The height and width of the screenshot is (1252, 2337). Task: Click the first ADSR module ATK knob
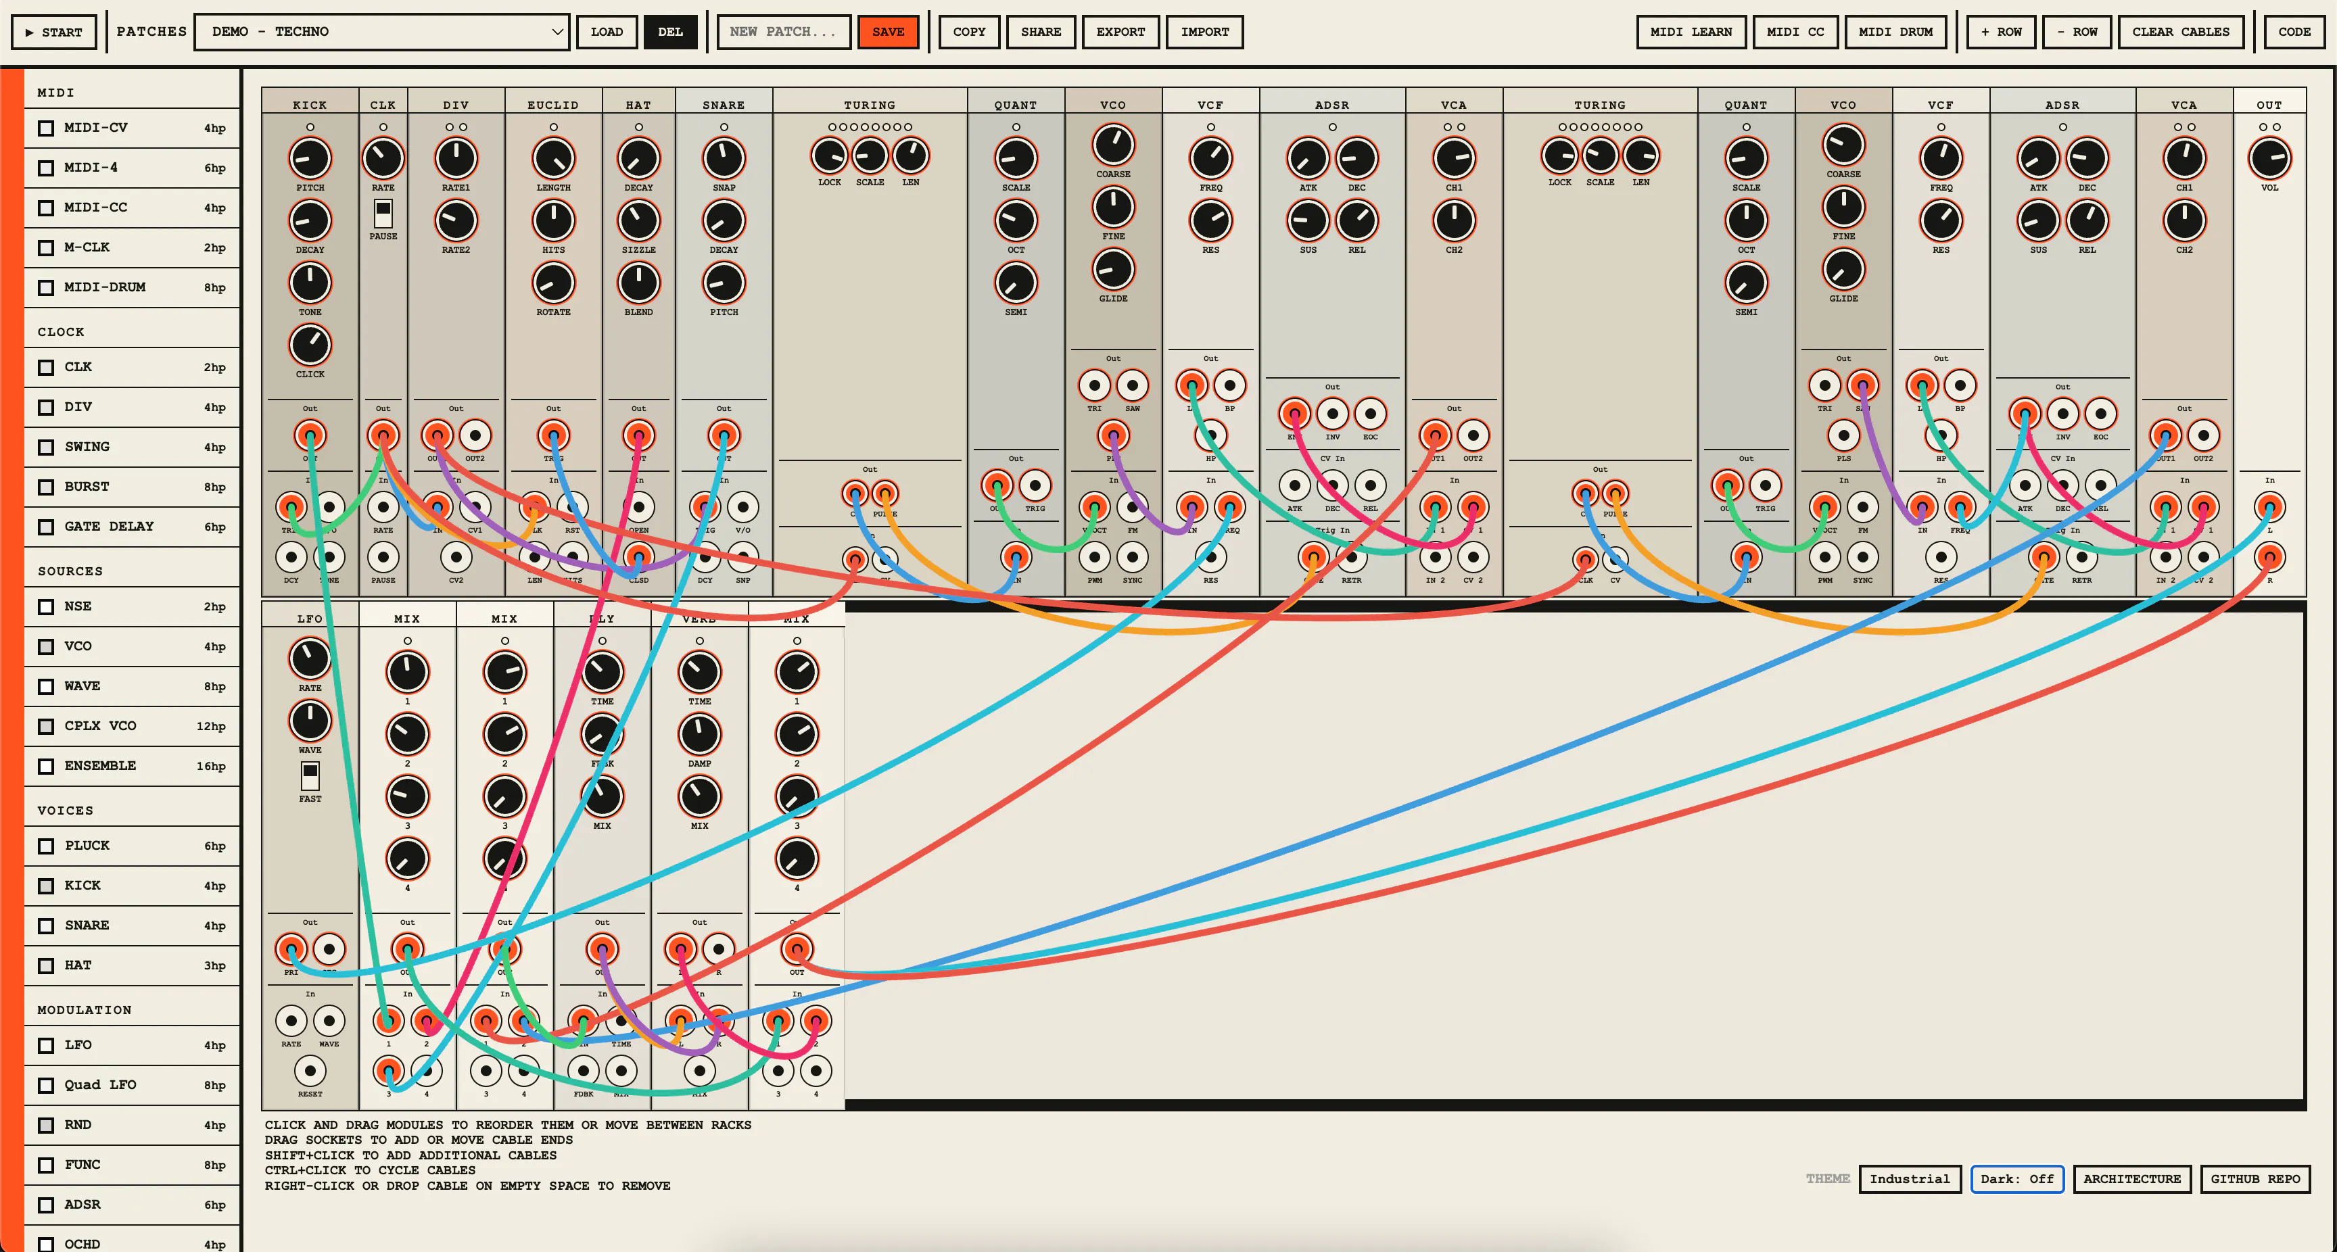click(x=1308, y=159)
